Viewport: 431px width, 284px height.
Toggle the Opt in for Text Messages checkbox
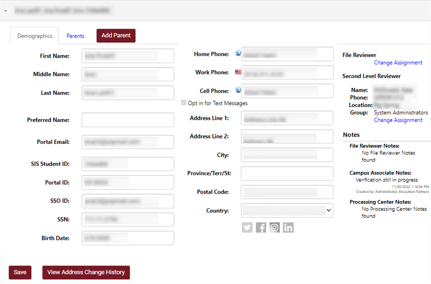tap(184, 103)
